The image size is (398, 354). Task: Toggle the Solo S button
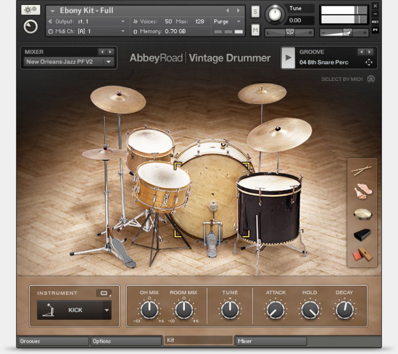pyautogui.click(x=255, y=12)
